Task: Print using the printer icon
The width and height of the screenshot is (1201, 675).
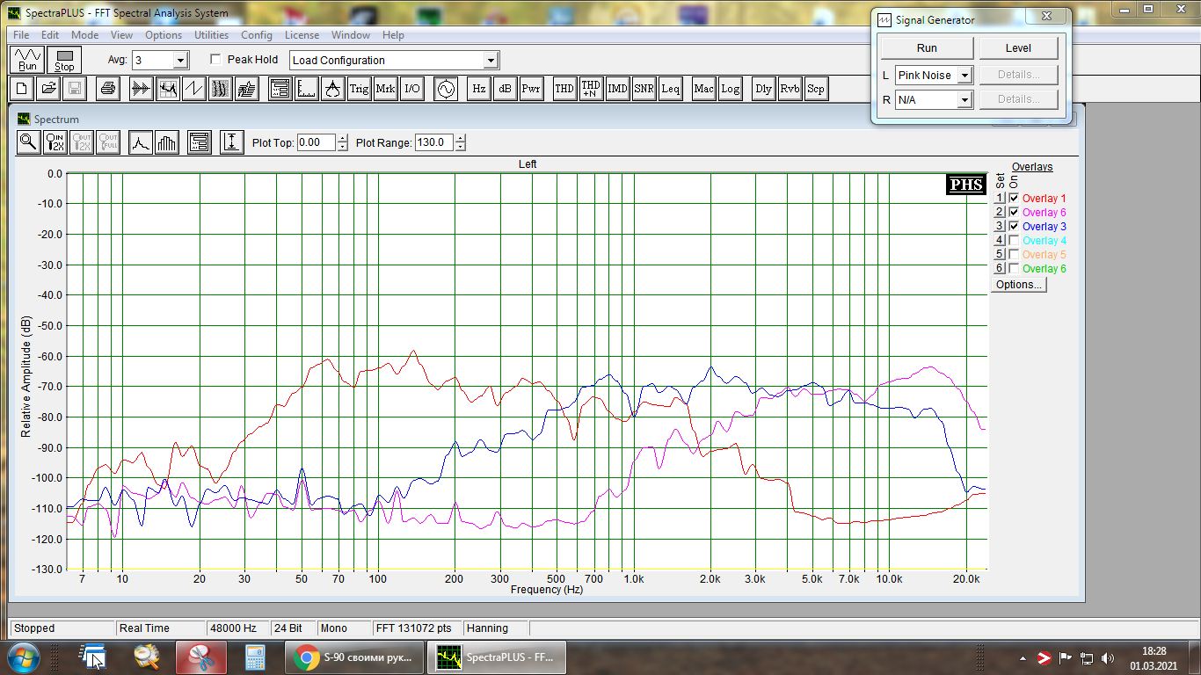Action: (107, 89)
